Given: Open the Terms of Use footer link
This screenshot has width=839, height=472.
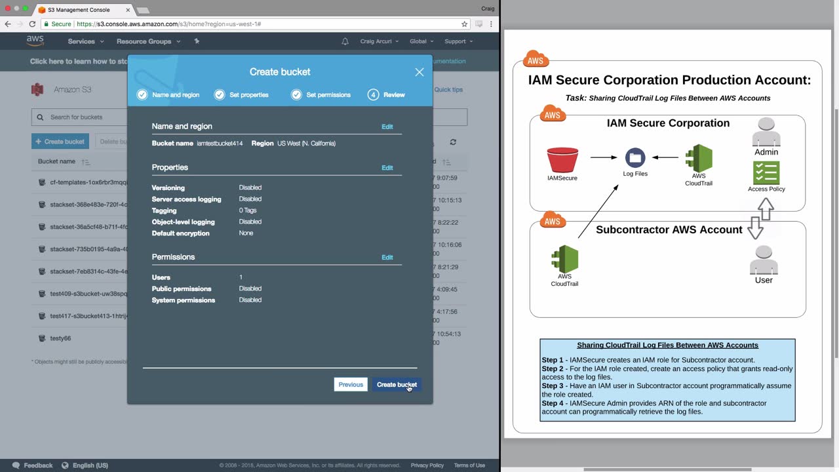Looking at the screenshot, I should pyautogui.click(x=469, y=465).
